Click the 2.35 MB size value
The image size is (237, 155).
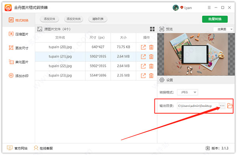click(123, 76)
